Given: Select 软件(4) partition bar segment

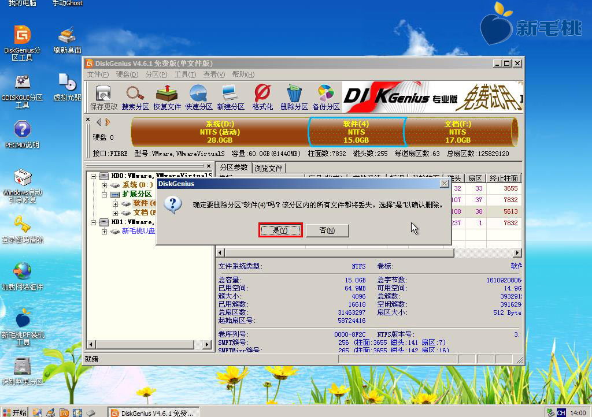Looking at the screenshot, I should click(x=356, y=132).
